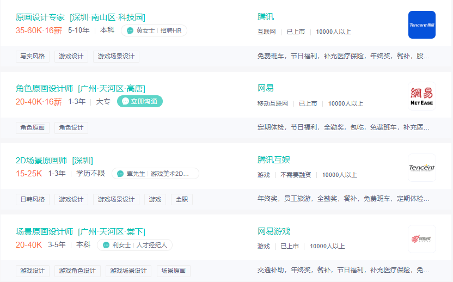
Task: Click the 全职 tag
Action: coord(182,199)
